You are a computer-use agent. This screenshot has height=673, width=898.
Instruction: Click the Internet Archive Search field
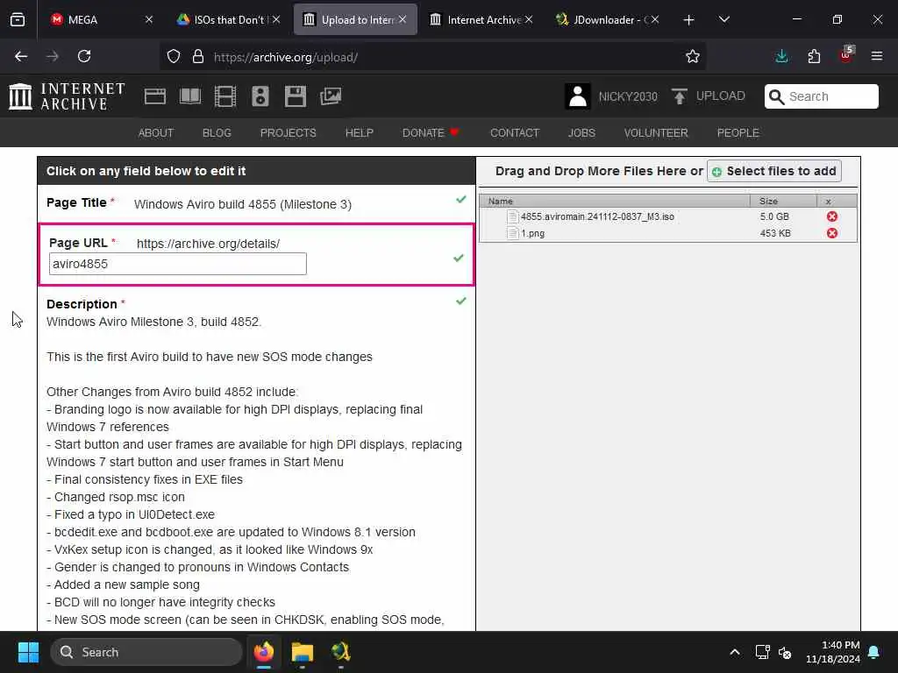tap(821, 96)
